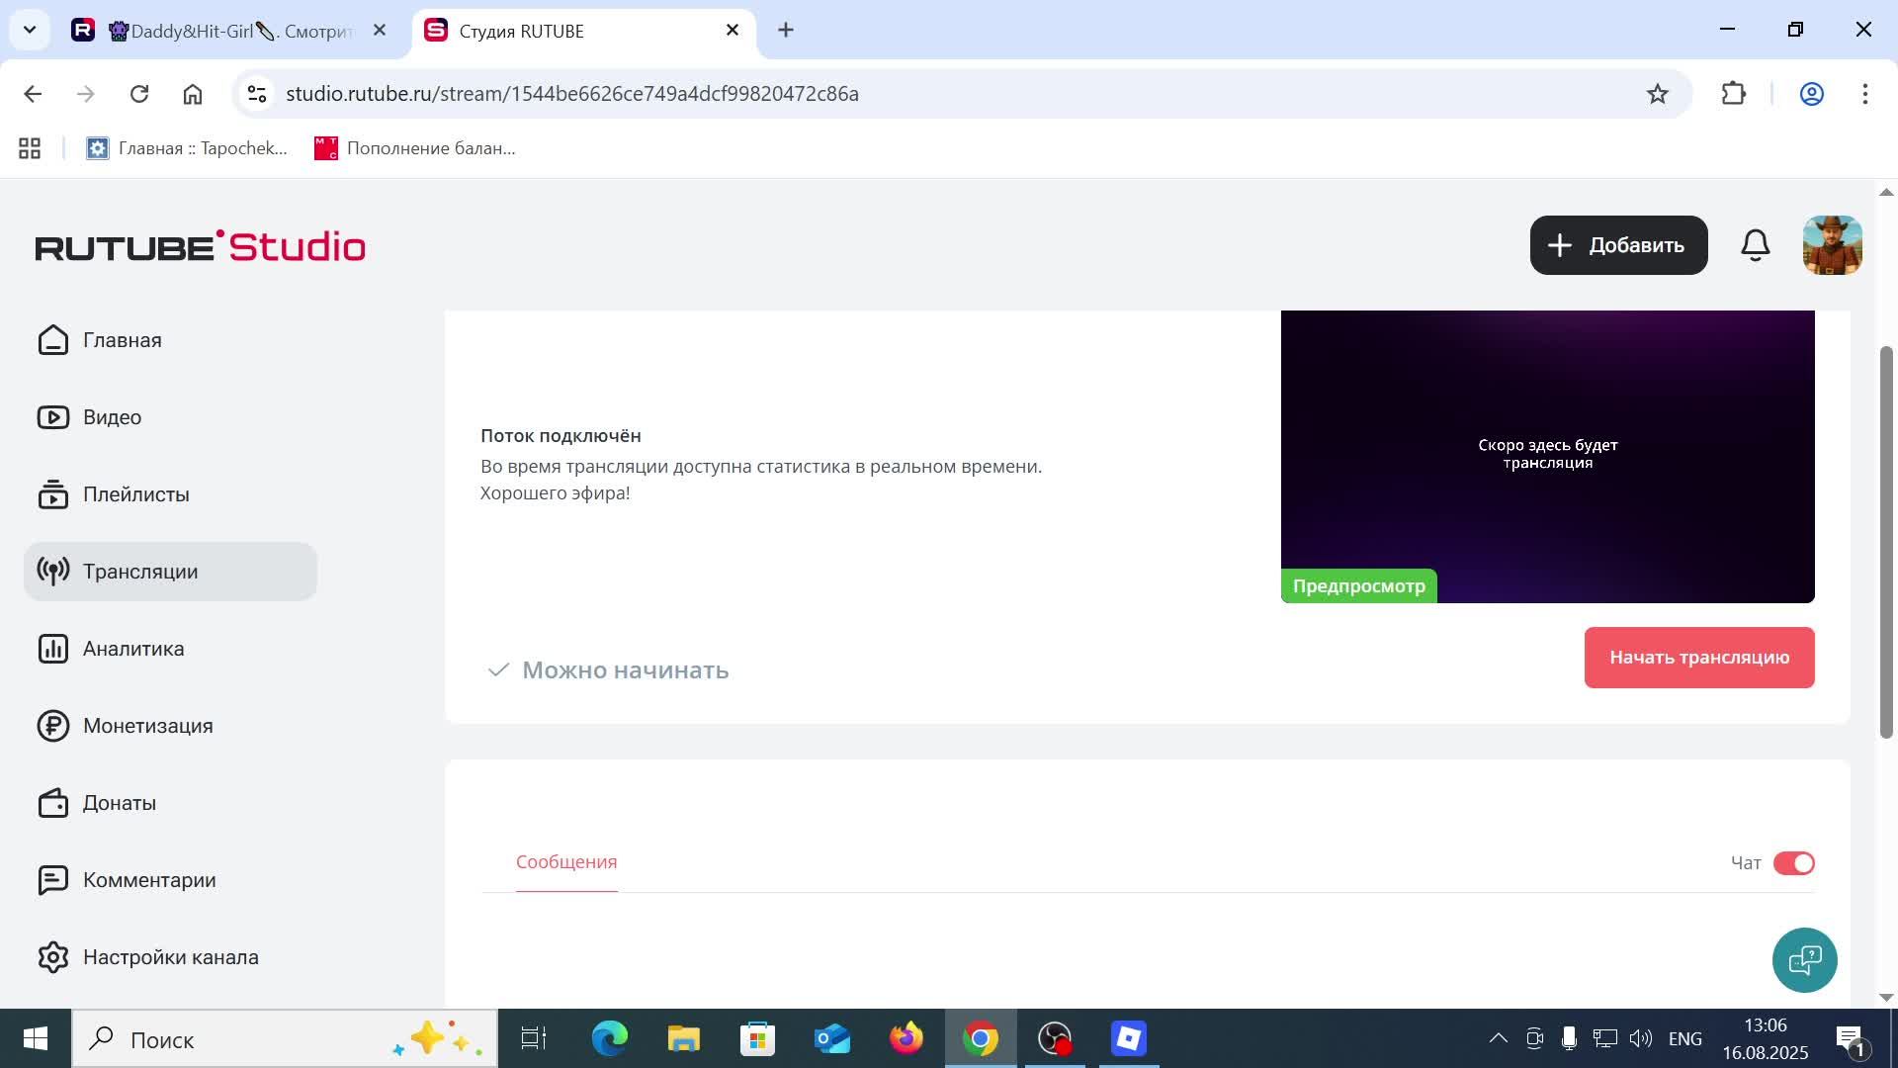The height and width of the screenshot is (1068, 1898).
Task: Expand hidden system tray icons
Action: [x=1498, y=1038]
